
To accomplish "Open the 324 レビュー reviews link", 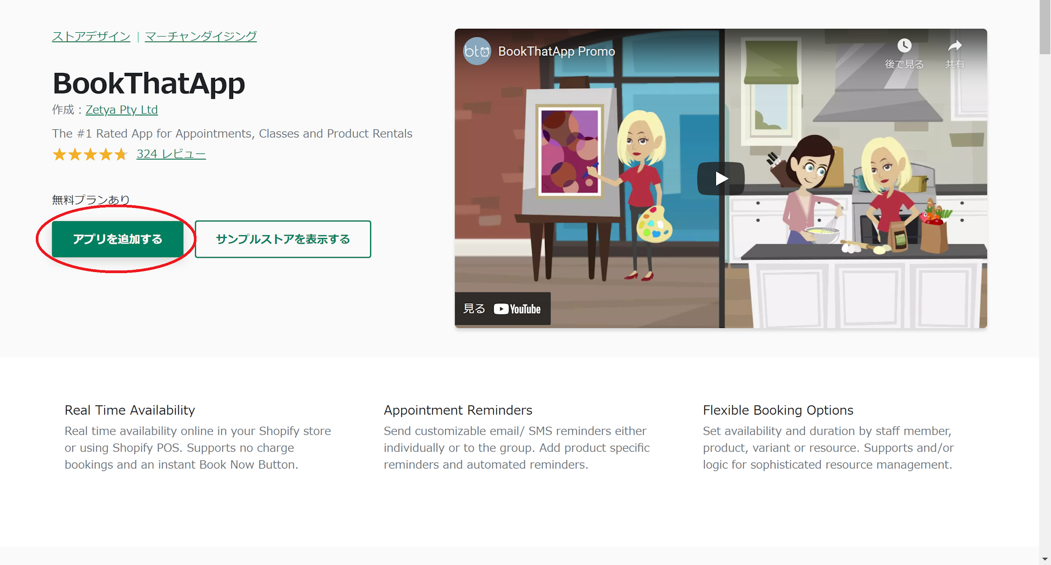I will point(171,154).
